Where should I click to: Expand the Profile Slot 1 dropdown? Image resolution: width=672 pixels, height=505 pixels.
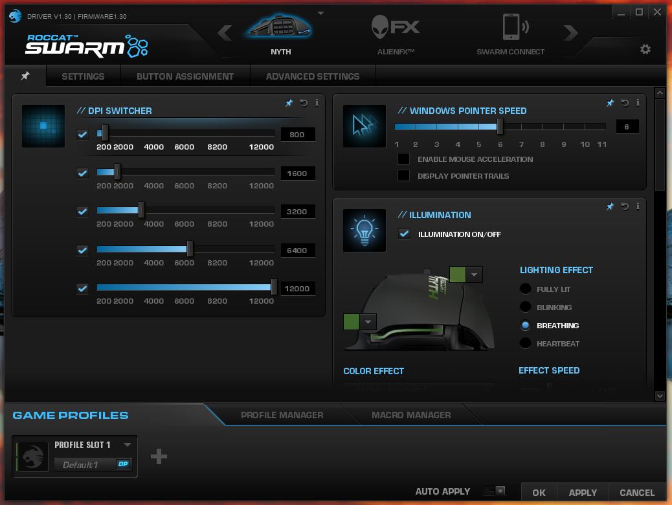[127, 444]
